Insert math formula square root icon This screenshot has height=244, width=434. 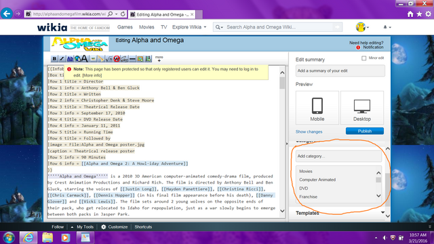[108, 59]
